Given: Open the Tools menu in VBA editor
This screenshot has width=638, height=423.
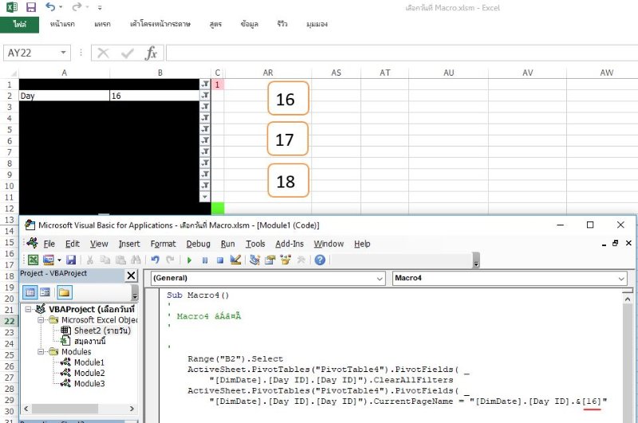Looking at the screenshot, I should tap(255, 244).
